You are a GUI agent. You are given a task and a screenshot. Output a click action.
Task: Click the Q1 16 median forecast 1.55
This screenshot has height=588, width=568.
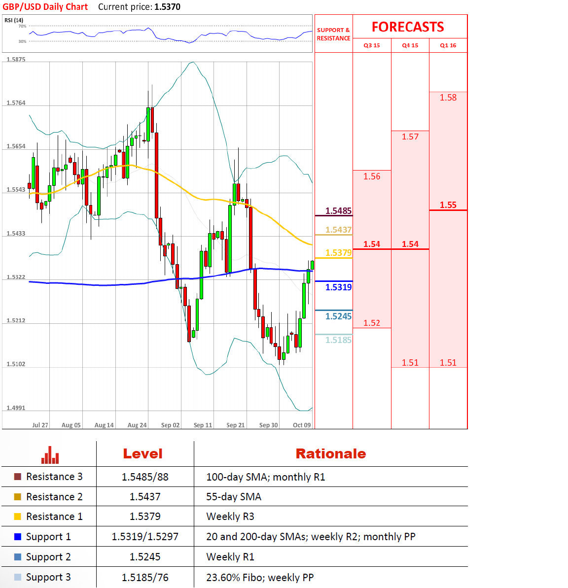point(448,205)
